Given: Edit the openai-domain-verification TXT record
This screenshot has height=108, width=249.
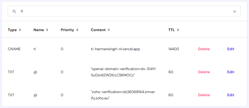Looking at the screenshot, I should pos(231,72).
